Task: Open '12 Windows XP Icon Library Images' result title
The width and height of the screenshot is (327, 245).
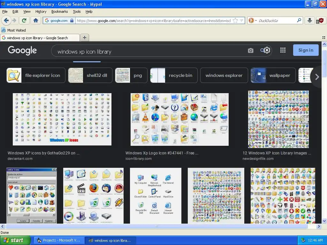Action: click(277, 153)
